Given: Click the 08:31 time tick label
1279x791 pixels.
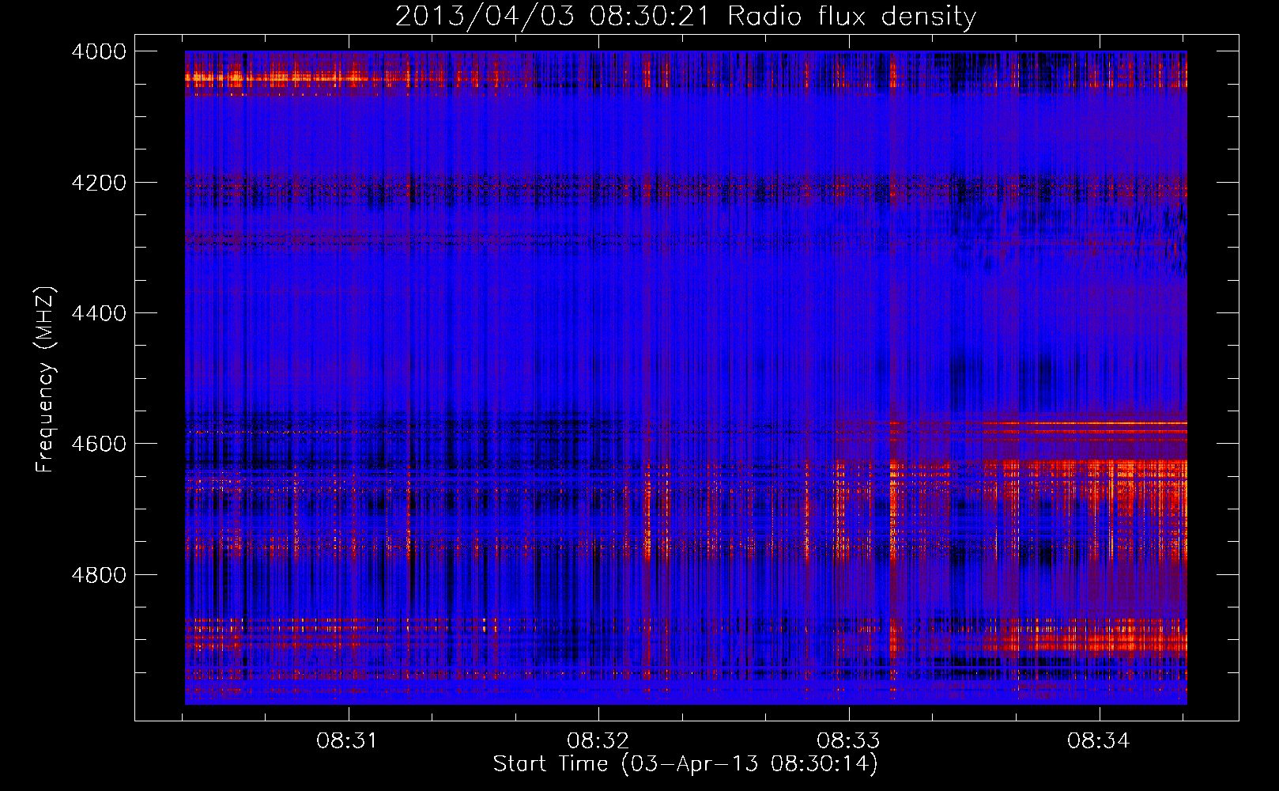Looking at the screenshot, I should coord(348,741).
